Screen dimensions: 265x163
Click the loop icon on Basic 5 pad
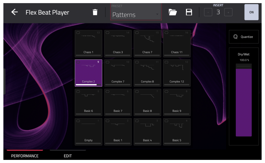(x=166, y=121)
